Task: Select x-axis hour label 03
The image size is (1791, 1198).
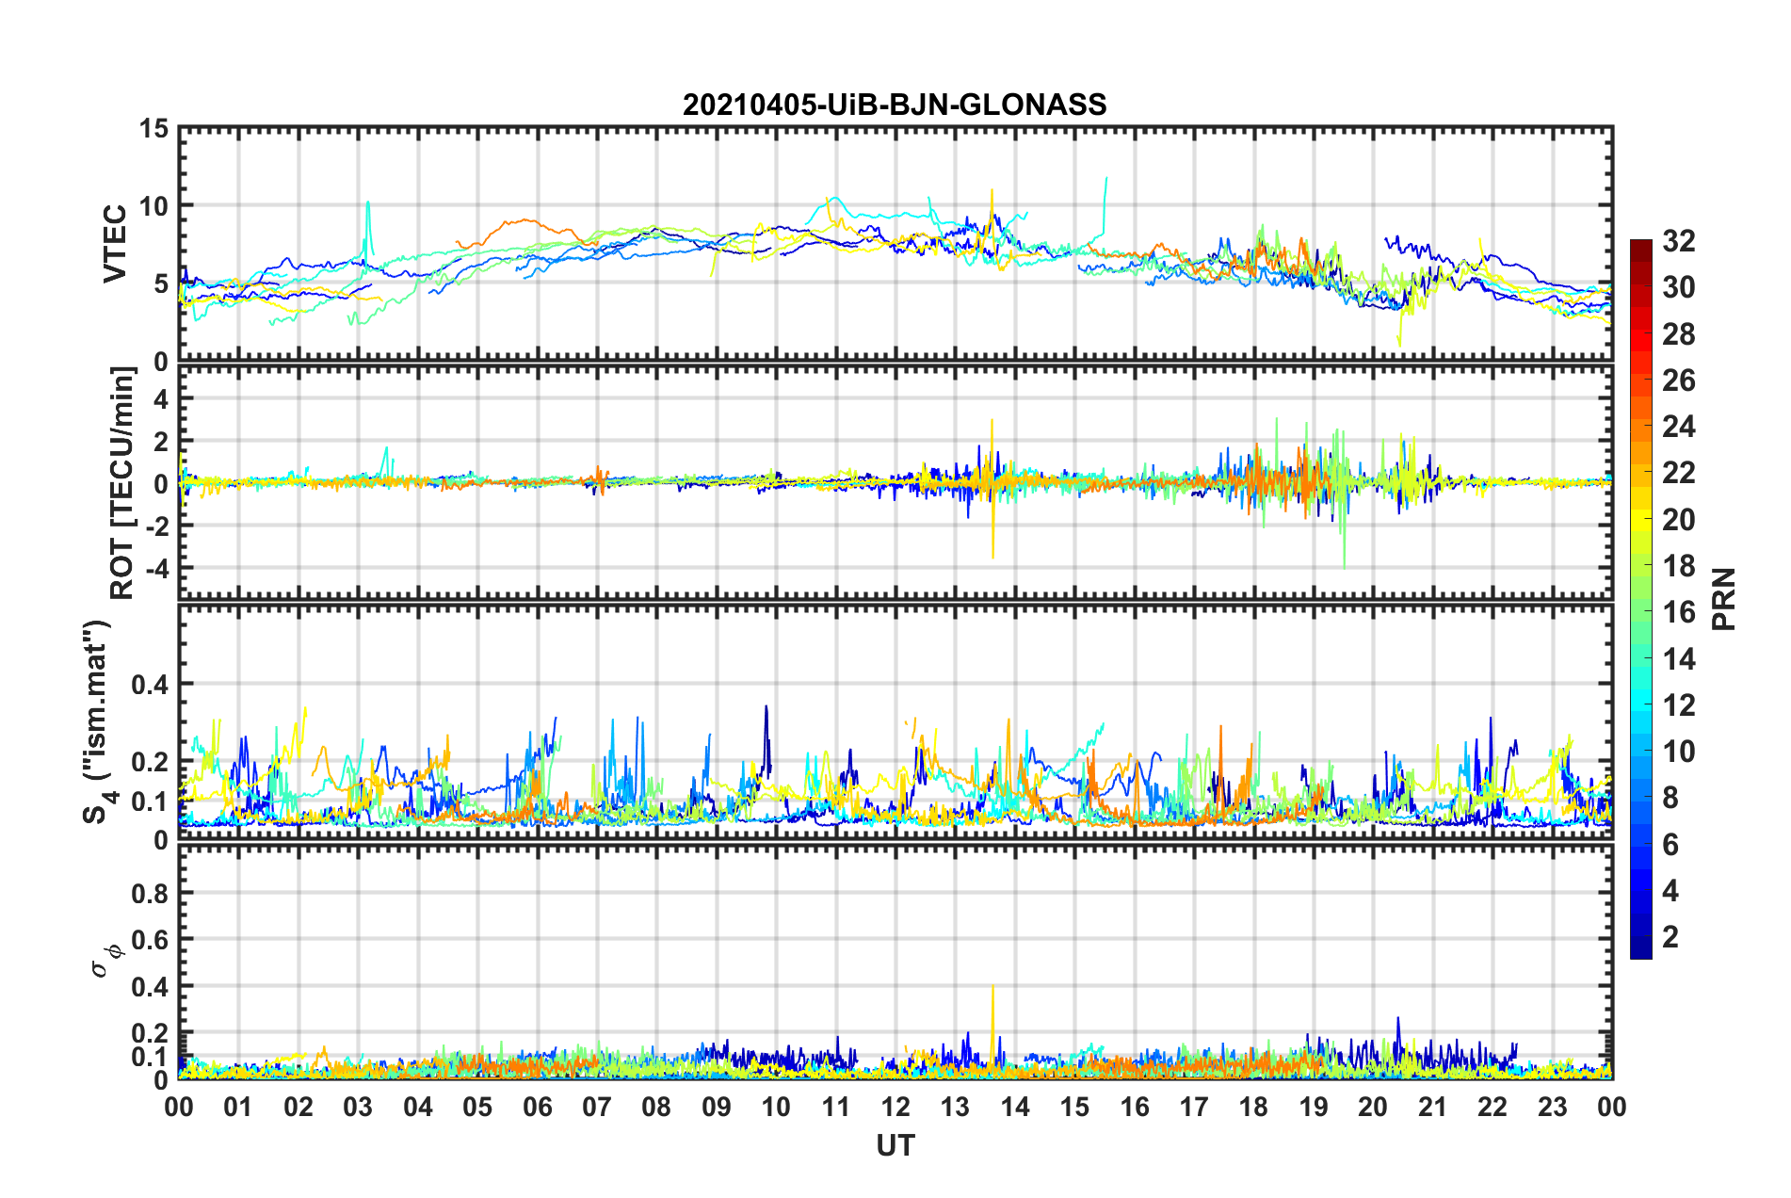Action: (358, 1107)
